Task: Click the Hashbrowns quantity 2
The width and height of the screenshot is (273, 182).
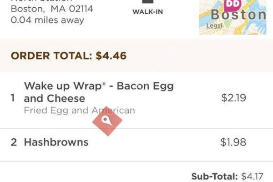Action: [14, 142]
